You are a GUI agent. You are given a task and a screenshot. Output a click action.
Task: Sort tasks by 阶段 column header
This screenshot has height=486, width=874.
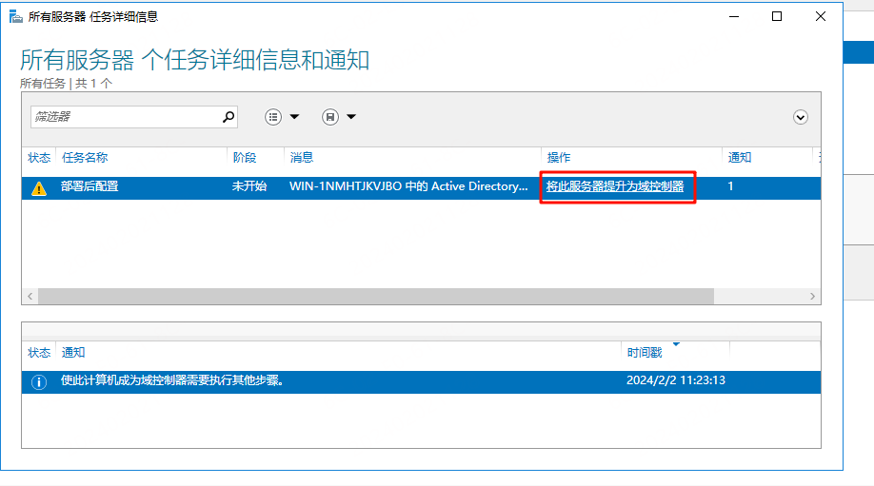(244, 158)
